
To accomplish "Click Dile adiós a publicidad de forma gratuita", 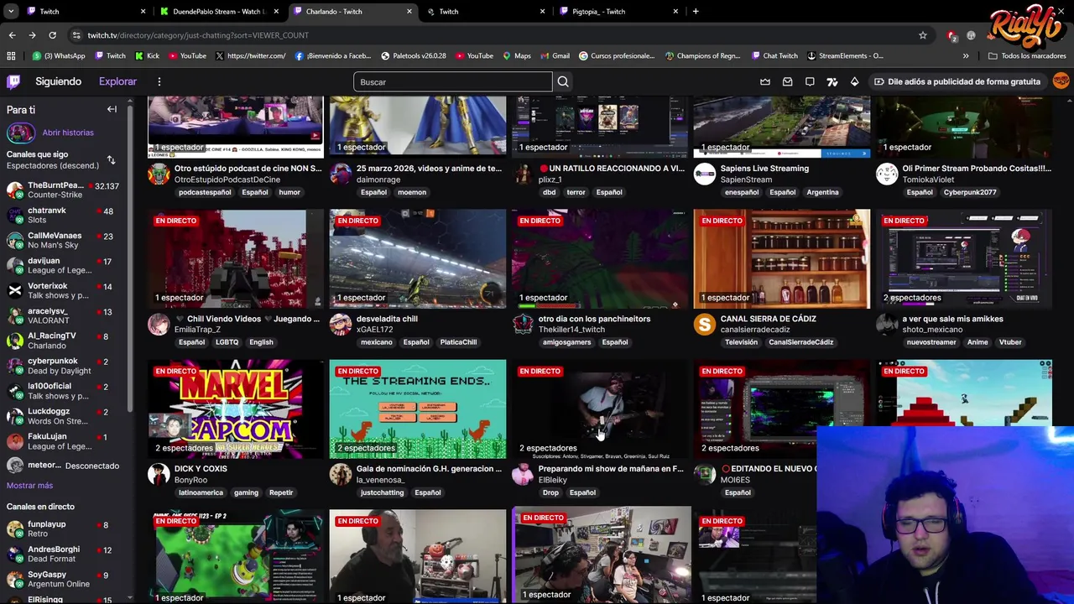I will [x=957, y=81].
